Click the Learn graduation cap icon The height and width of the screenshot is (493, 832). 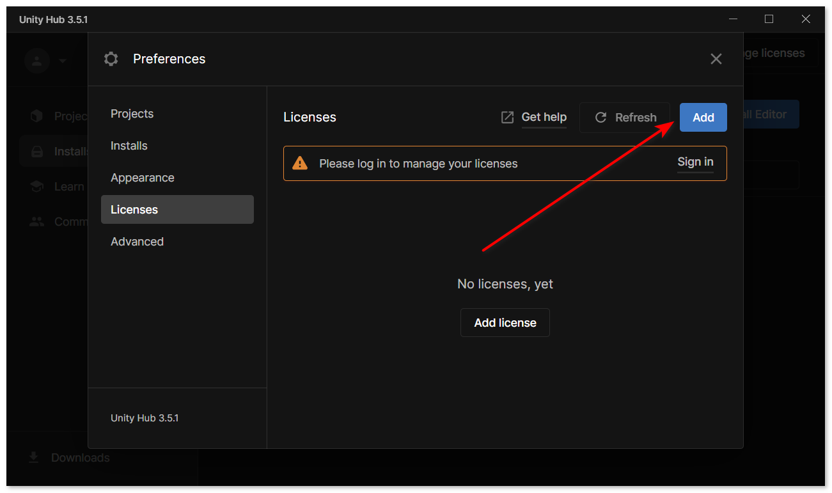37,187
